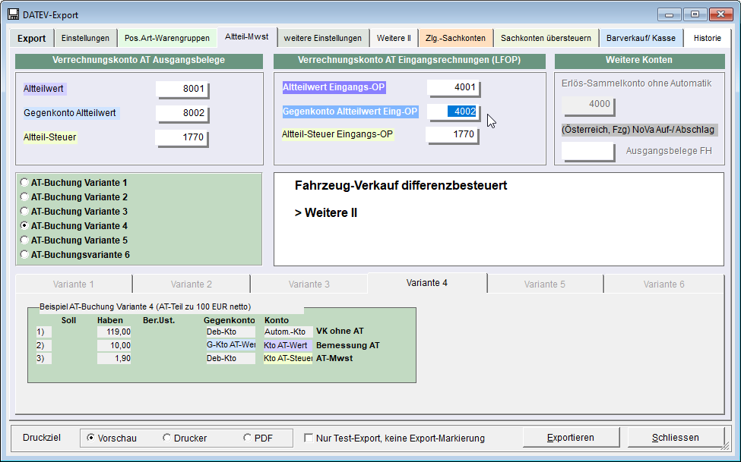The width and height of the screenshot is (741, 462).
Task: Click Gegenkonto Altteilwert field showing 8002
Action: pyautogui.click(x=182, y=113)
